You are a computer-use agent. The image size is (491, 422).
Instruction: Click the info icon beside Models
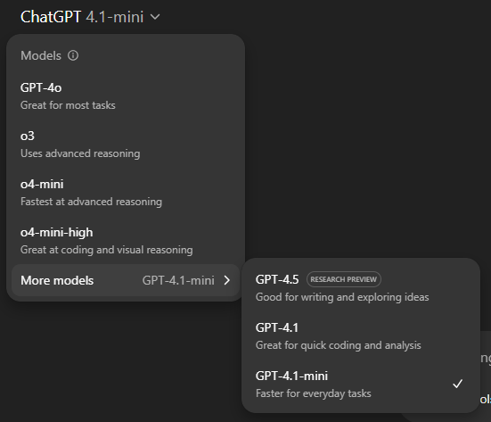click(x=73, y=55)
